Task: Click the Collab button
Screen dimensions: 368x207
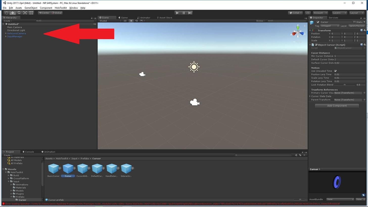Action: click(296, 13)
